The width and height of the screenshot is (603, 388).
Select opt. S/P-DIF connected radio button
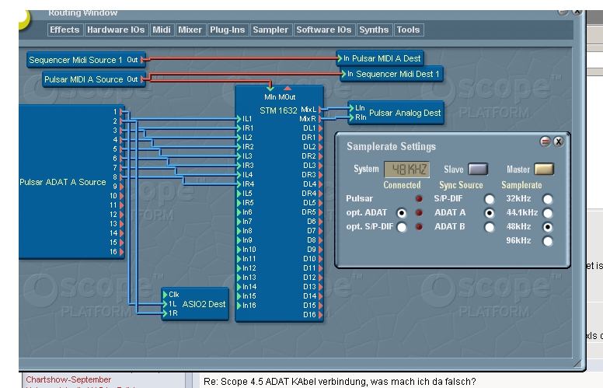point(402,227)
